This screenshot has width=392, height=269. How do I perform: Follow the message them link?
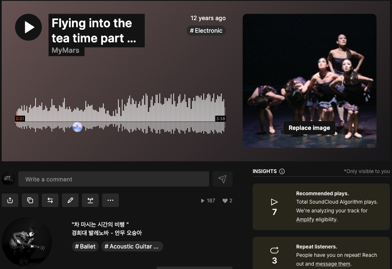333,264
